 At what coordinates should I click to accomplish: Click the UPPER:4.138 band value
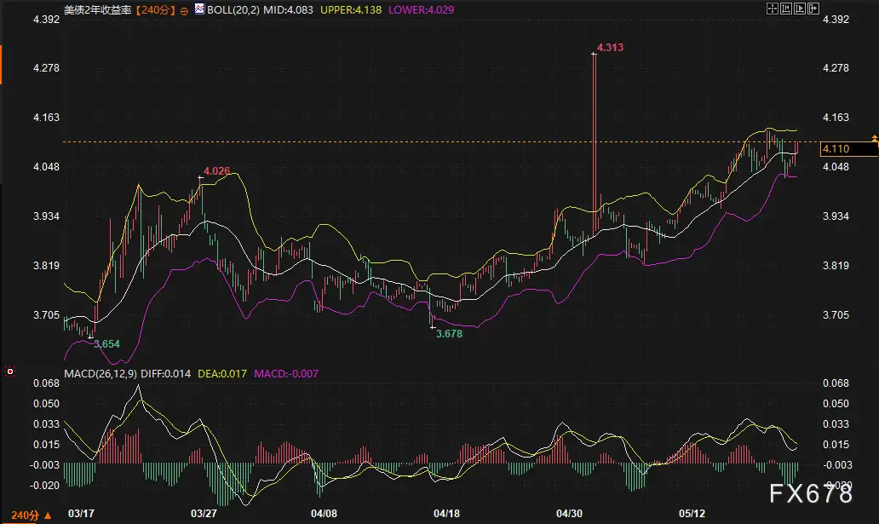(351, 10)
